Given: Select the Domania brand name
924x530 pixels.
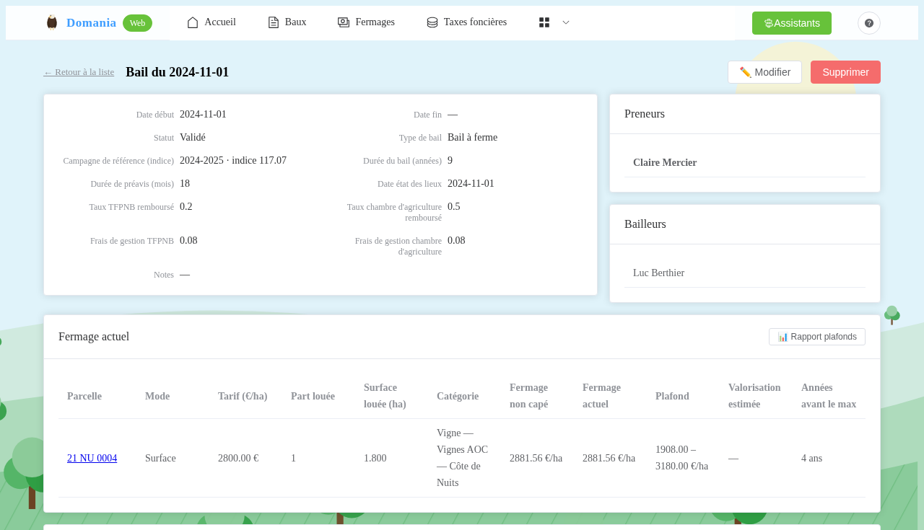Looking at the screenshot, I should click(x=91, y=23).
